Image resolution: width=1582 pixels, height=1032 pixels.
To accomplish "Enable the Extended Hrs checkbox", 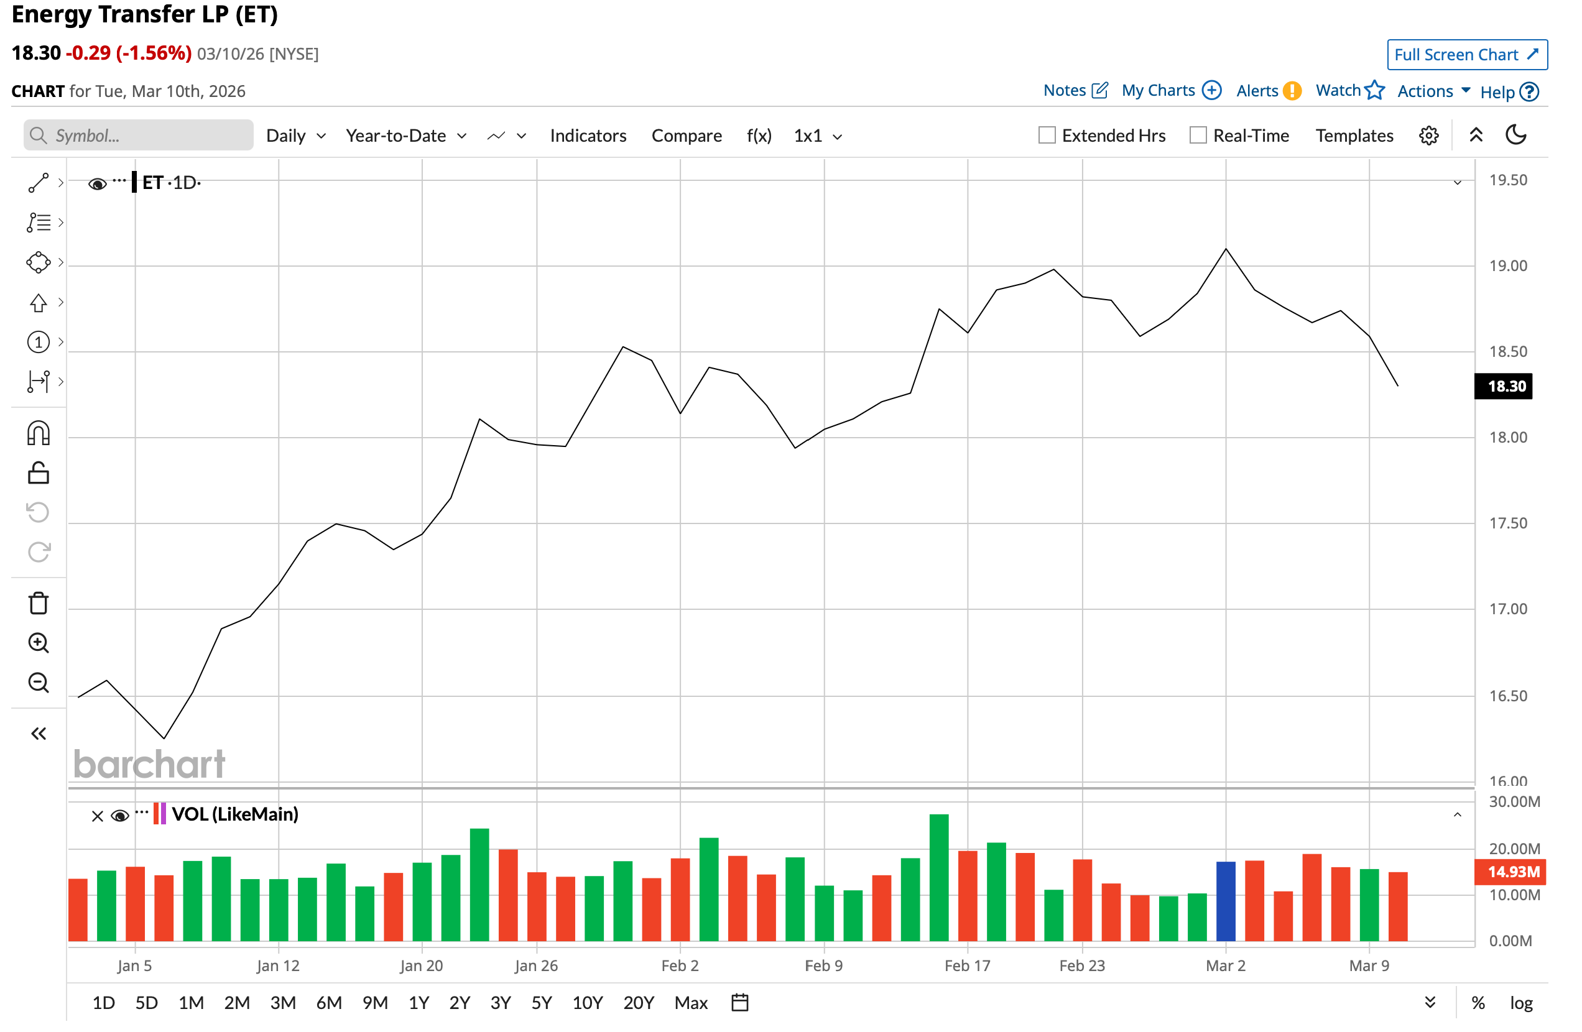I will [x=1047, y=136].
